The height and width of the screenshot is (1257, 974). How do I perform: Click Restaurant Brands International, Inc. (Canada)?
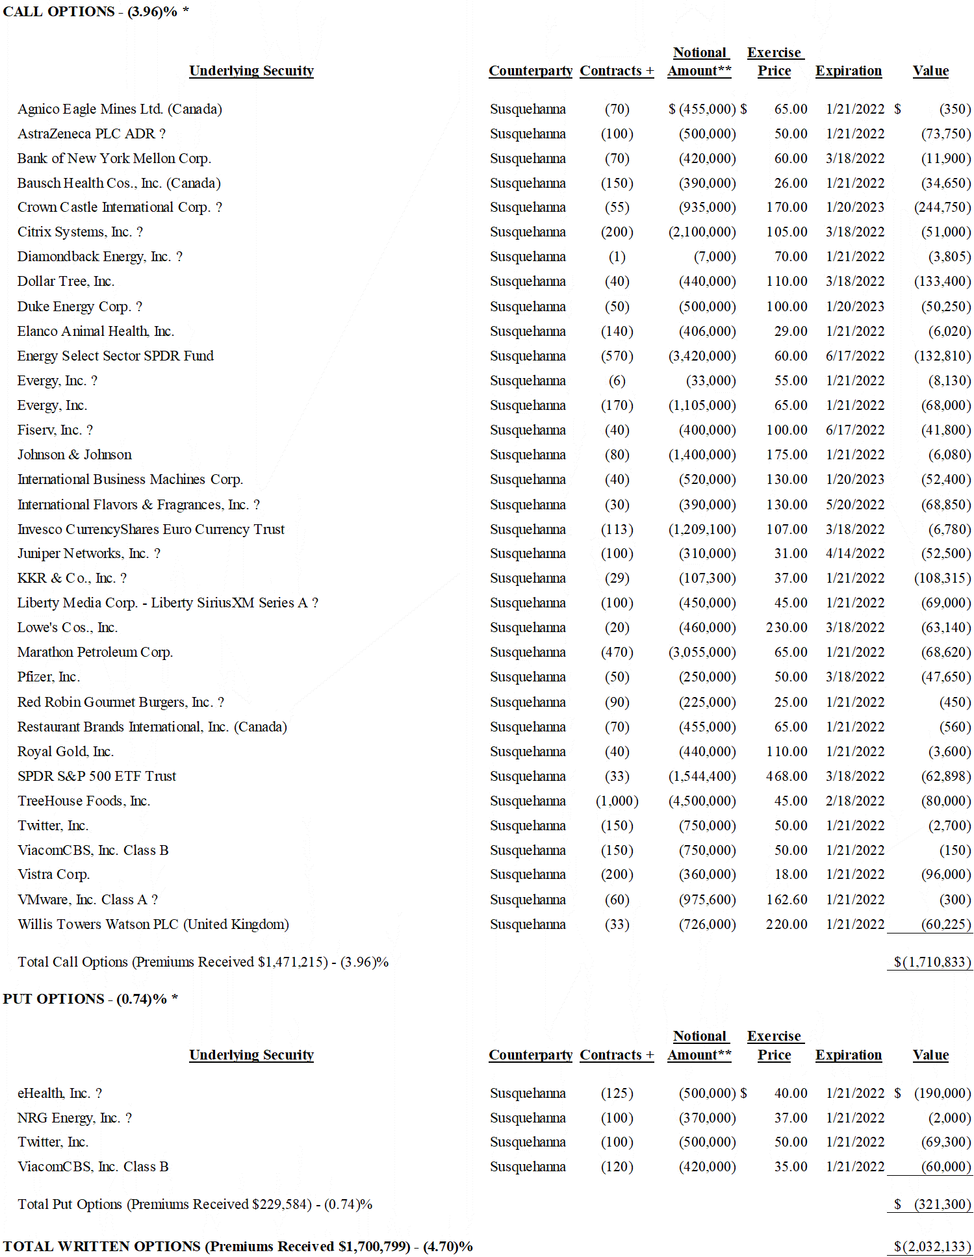[x=152, y=727]
